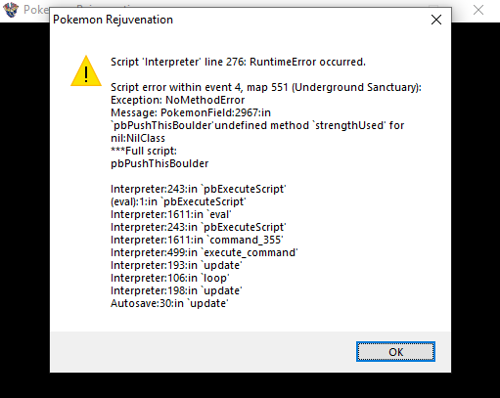Click the yellow warning triangle icon
Screen dimensions: 500x398
[x=86, y=70]
